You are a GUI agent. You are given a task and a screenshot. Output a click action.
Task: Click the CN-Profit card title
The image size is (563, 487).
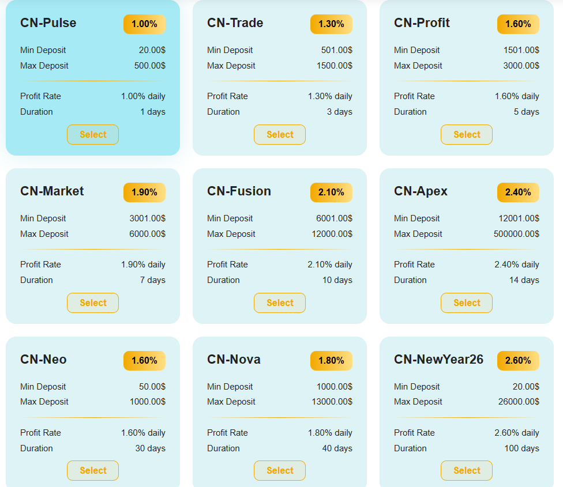click(422, 23)
